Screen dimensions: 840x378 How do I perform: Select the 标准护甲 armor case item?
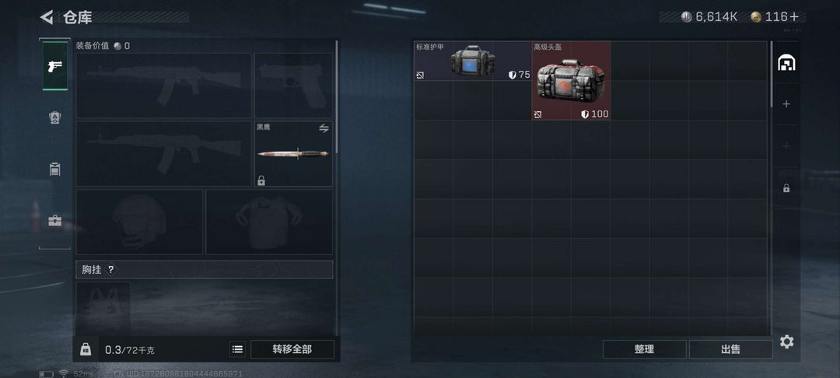[x=472, y=61]
